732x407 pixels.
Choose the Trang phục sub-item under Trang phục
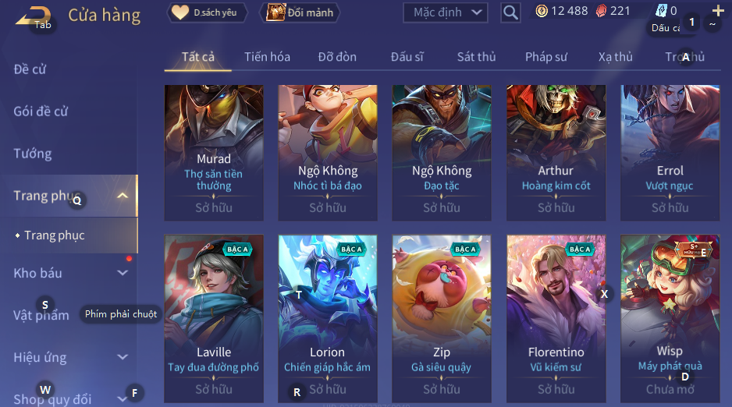coord(55,235)
